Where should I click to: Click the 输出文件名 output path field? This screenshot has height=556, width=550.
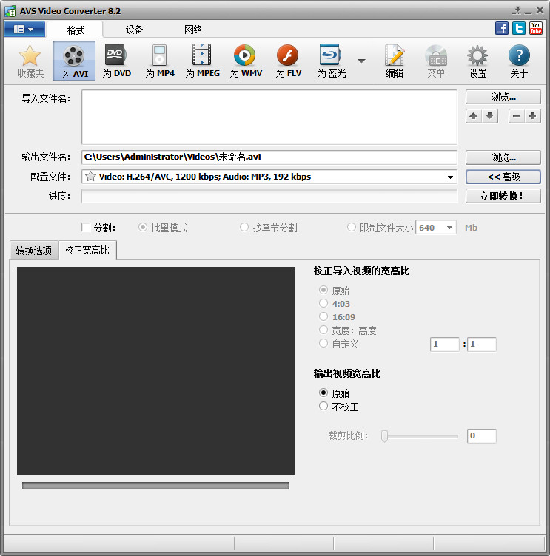(269, 157)
